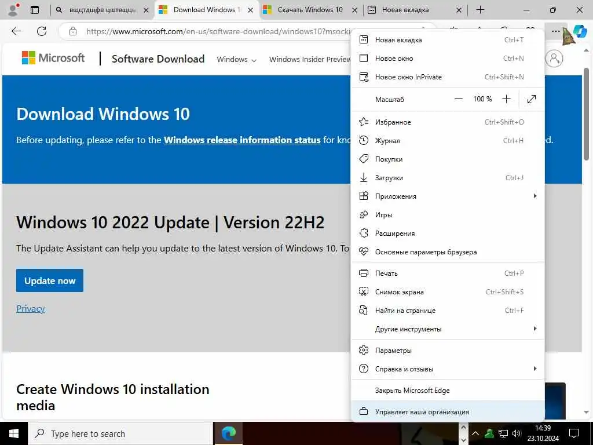Click the Microsoft logo

coord(53,58)
